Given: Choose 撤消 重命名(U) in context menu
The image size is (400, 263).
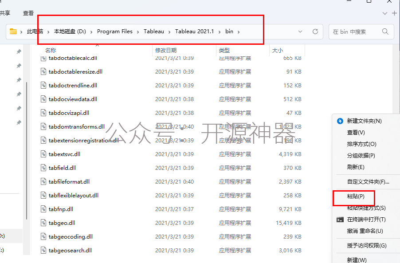Looking at the screenshot, I should pyautogui.click(x=365, y=231).
